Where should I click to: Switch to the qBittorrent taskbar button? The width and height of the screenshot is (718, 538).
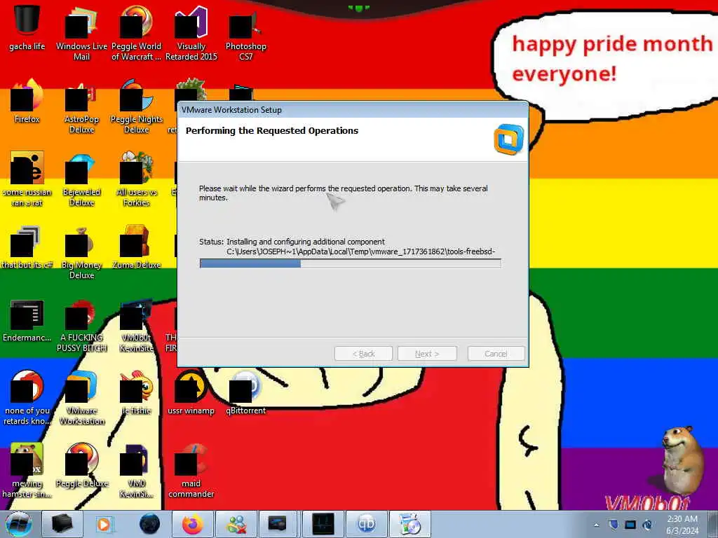366,524
